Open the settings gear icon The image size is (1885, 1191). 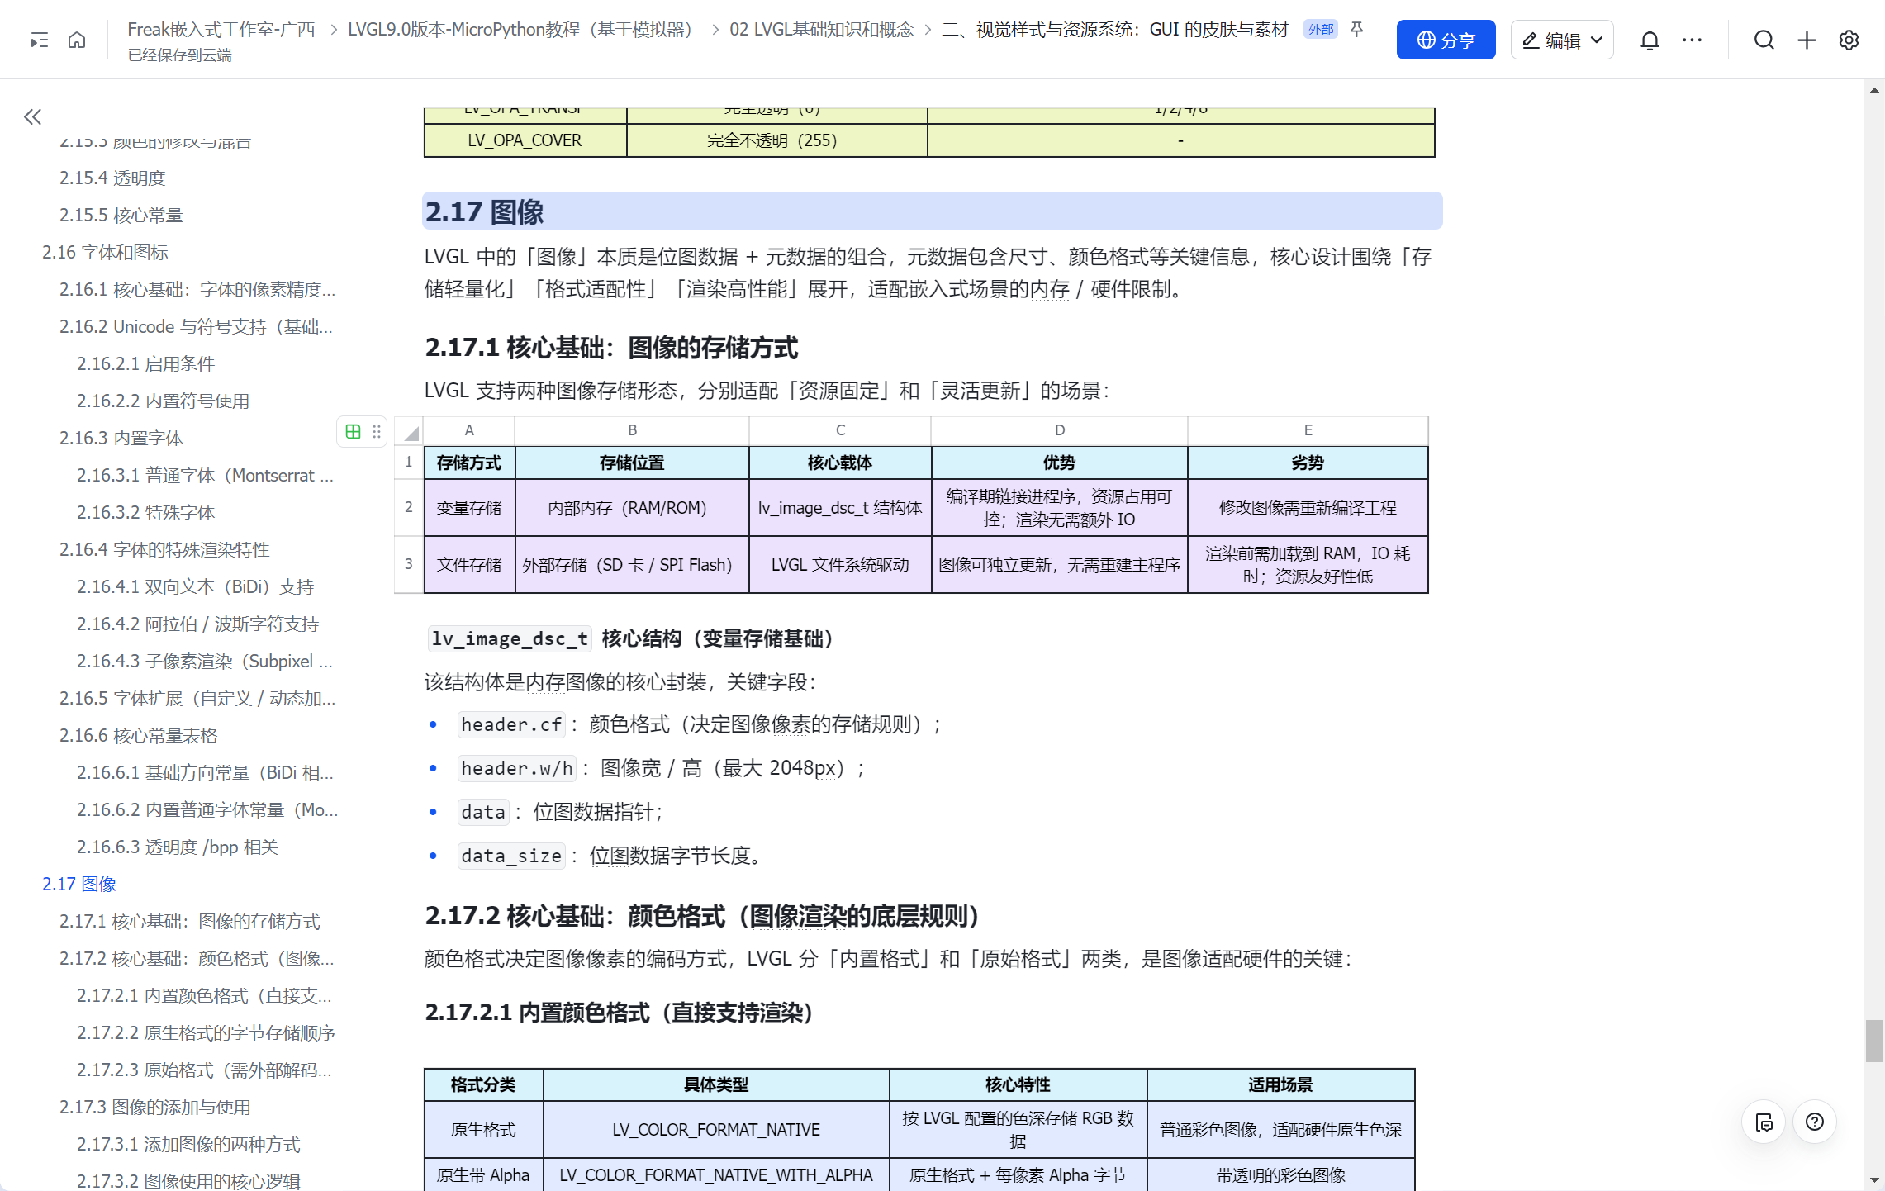(x=1849, y=40)
